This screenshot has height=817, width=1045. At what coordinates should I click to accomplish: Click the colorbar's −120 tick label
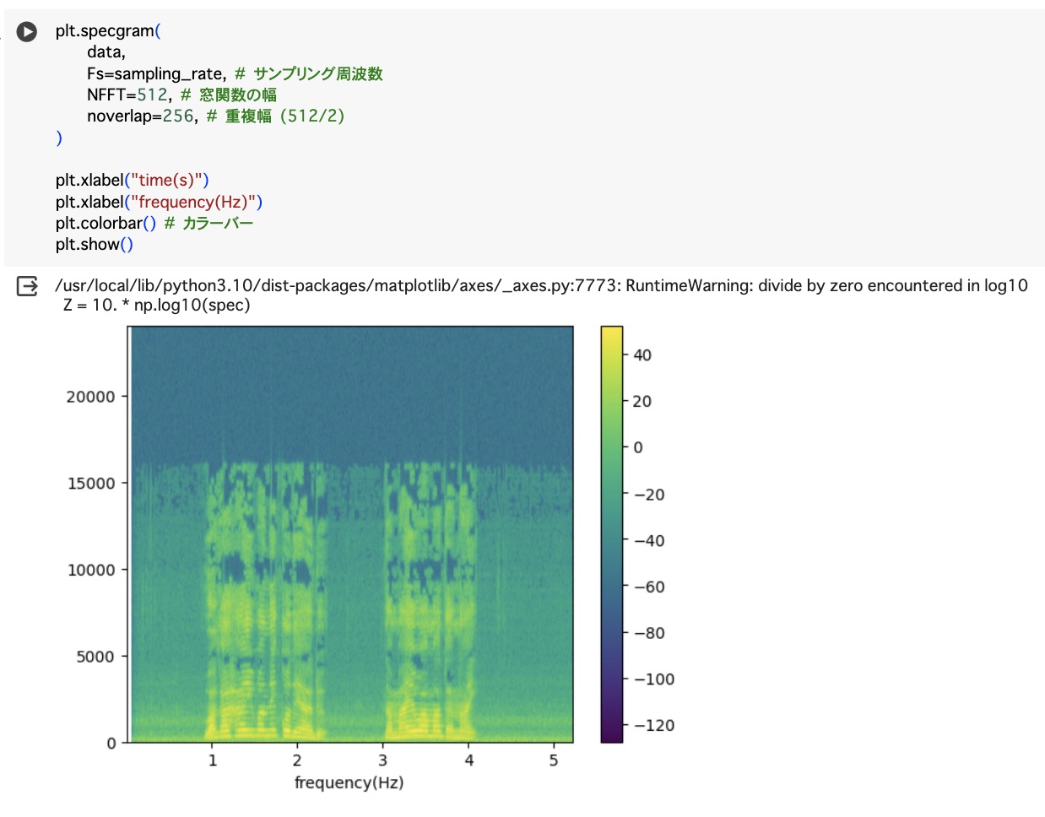(x=654, y=726)
